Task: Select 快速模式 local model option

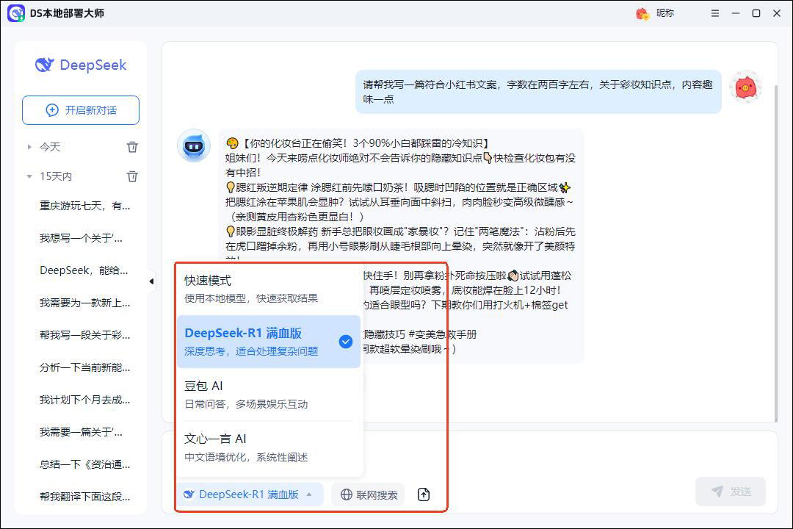Action: 269,289
